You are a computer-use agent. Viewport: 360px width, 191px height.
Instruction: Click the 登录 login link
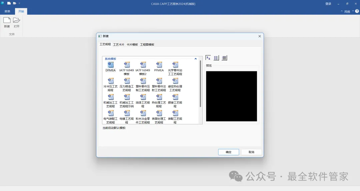tap(328, 4)
